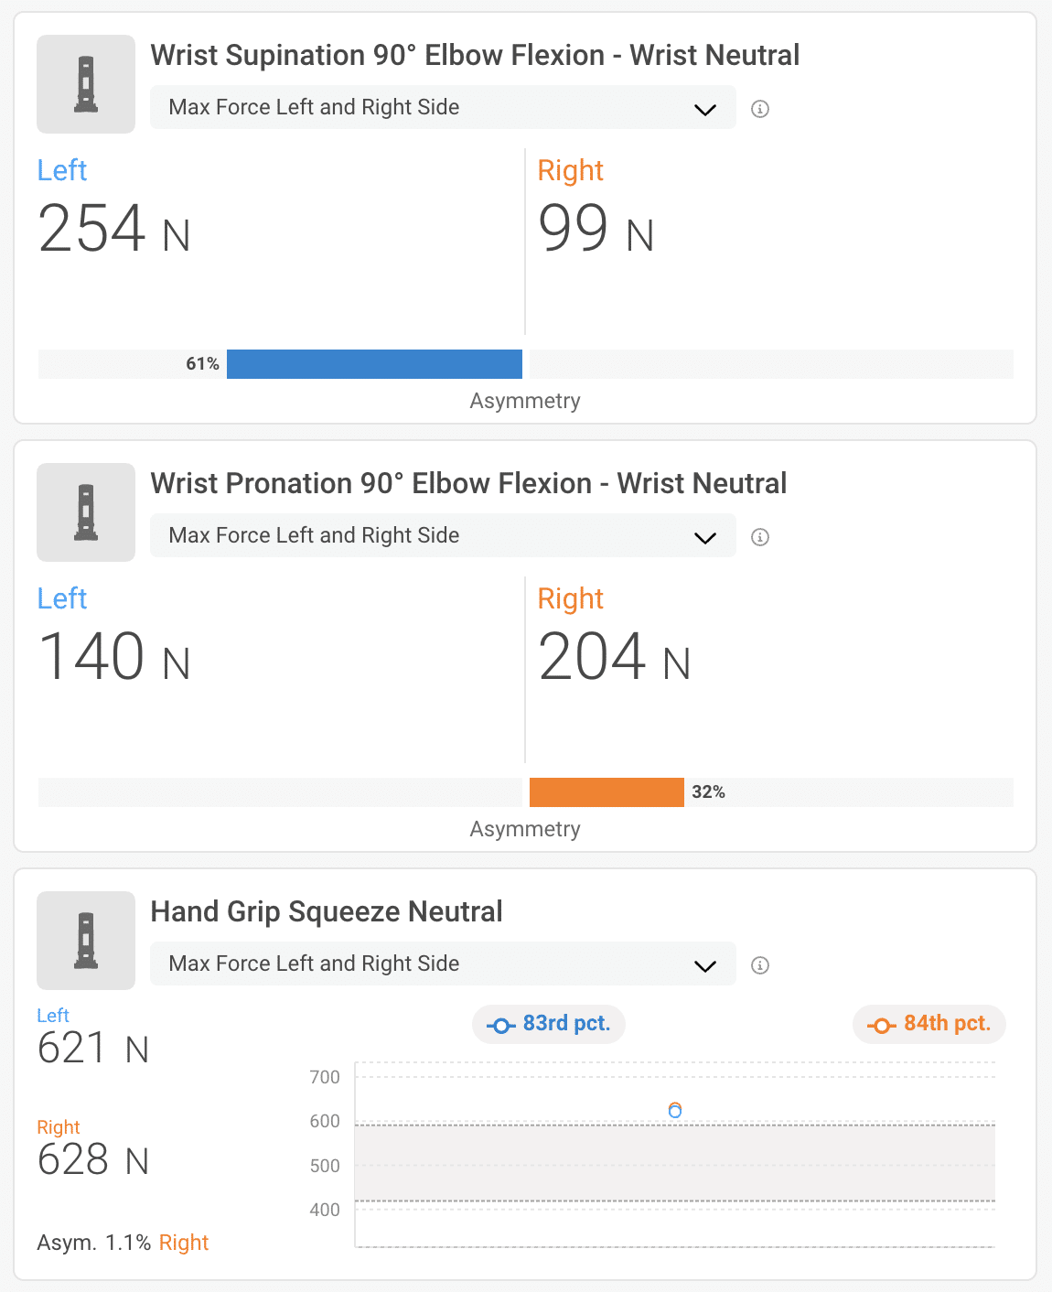Screen dimensions: 1052x1292
Task: Open info icon for Wrist Pronation metric
Action: [760, 537]
